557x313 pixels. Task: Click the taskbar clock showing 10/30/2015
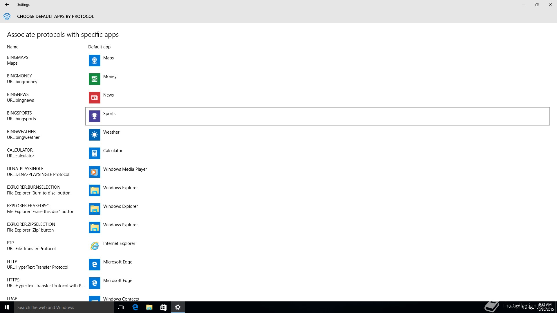coord(545,307)
